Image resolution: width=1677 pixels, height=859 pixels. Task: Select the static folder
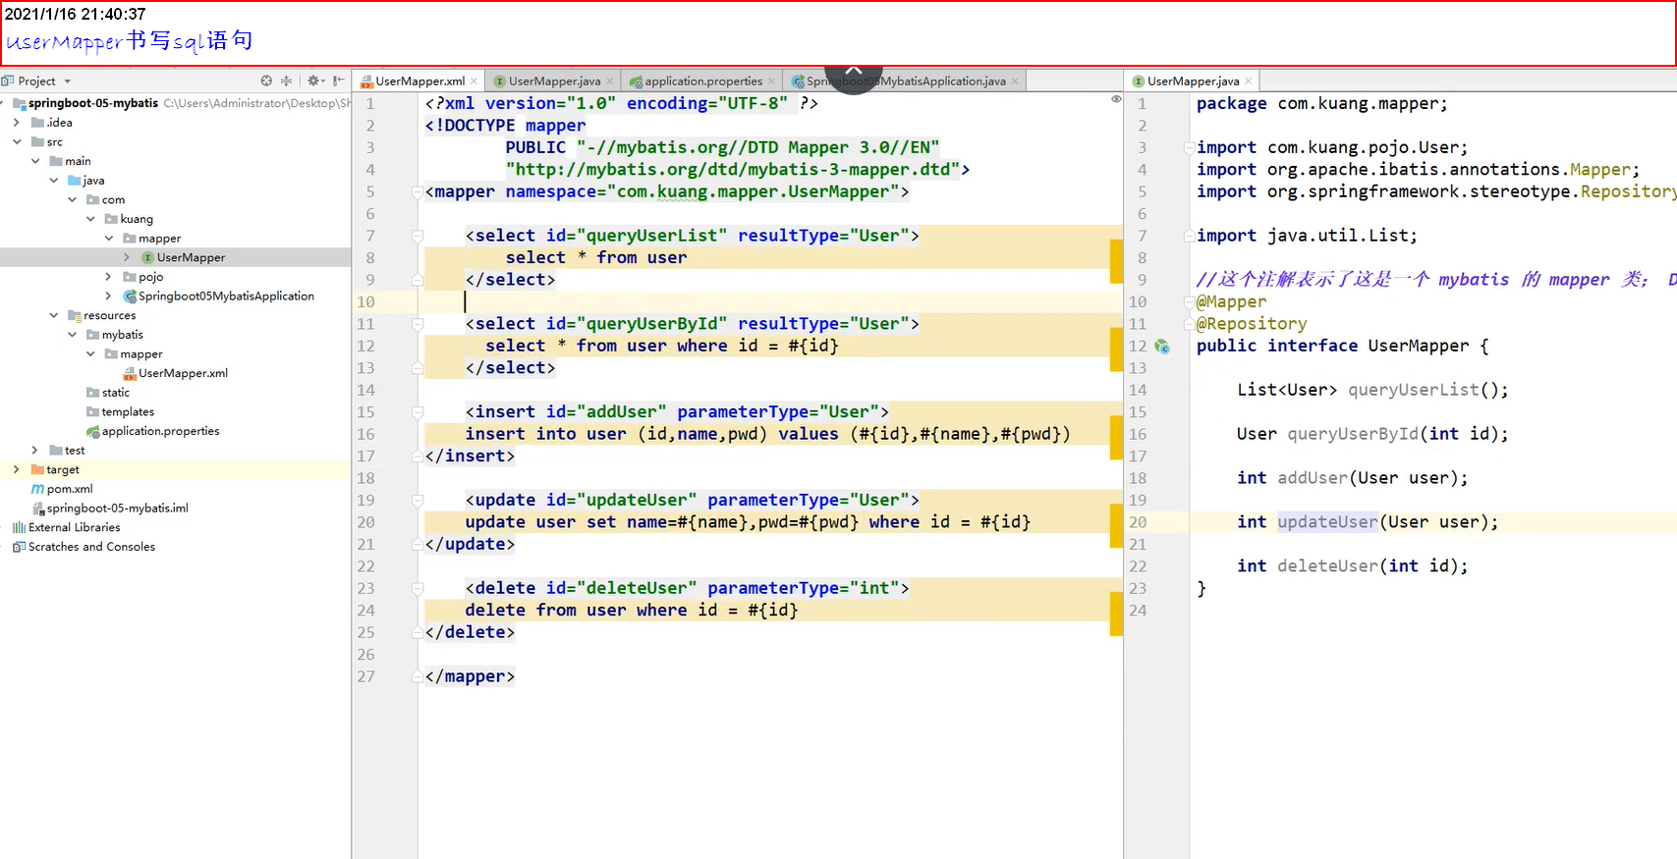116,393
